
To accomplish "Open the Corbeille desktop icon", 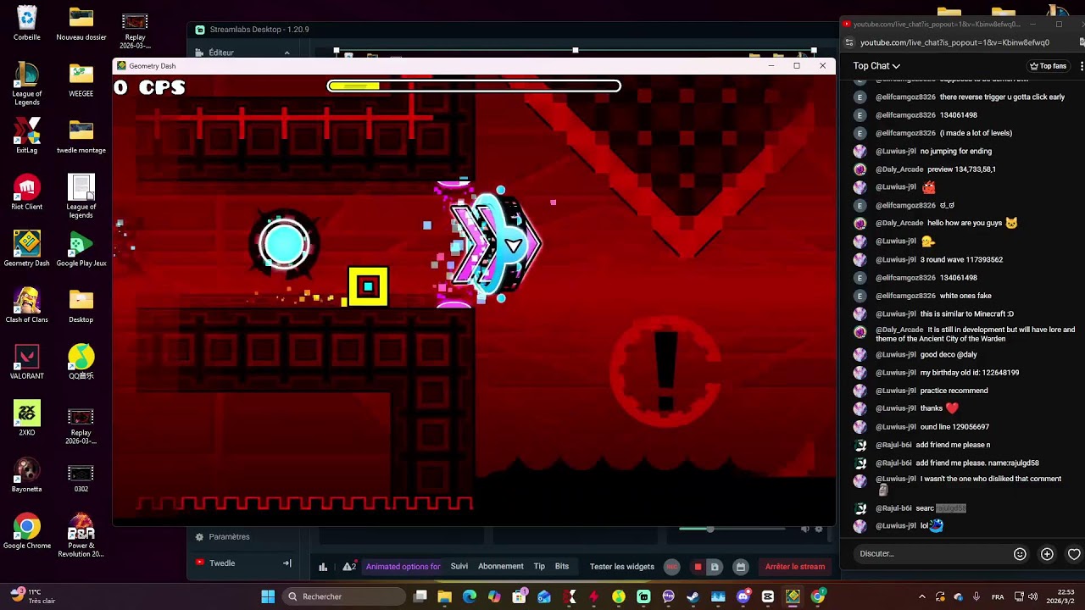I will pos(27,23).
